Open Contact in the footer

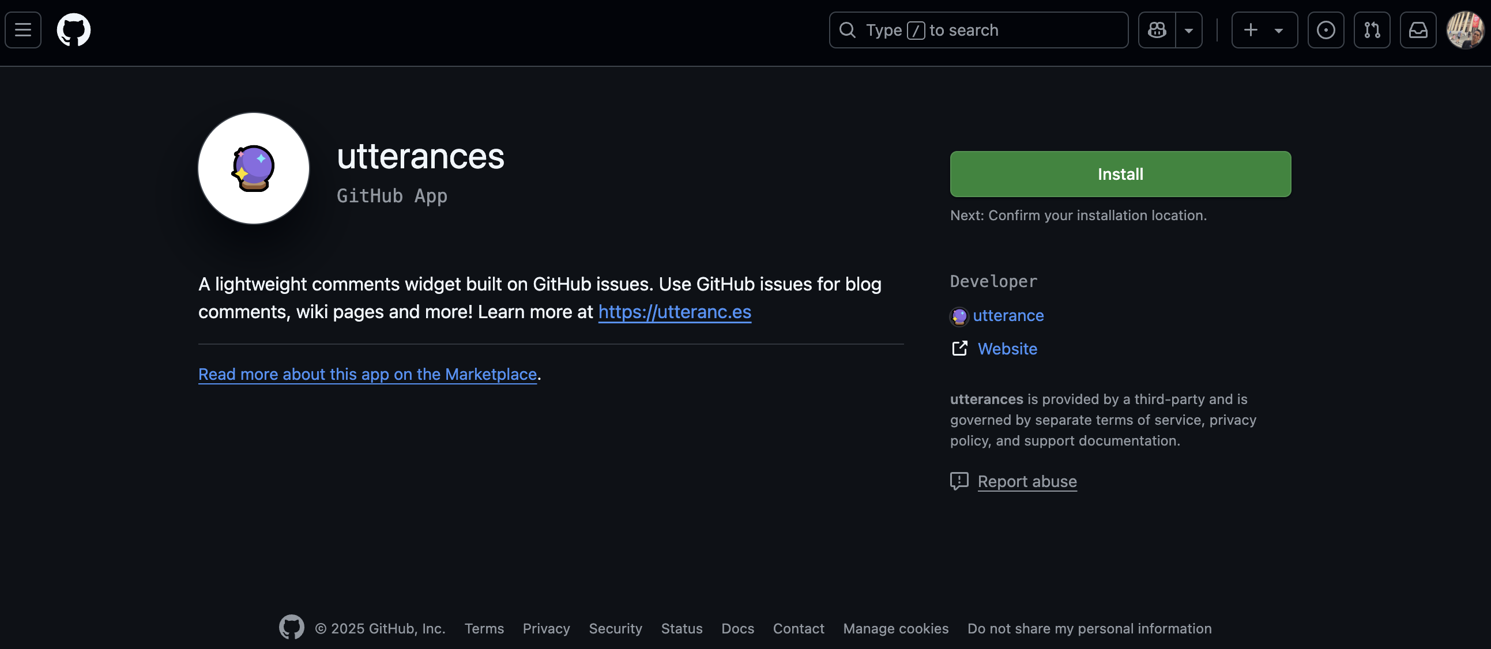[798, 628]
